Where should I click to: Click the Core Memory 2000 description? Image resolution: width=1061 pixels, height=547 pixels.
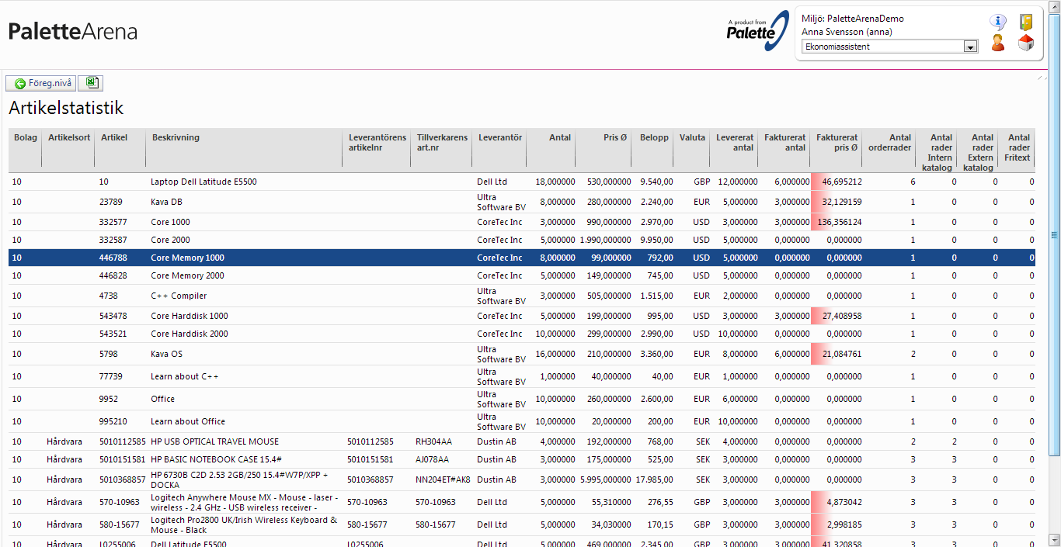187,275
